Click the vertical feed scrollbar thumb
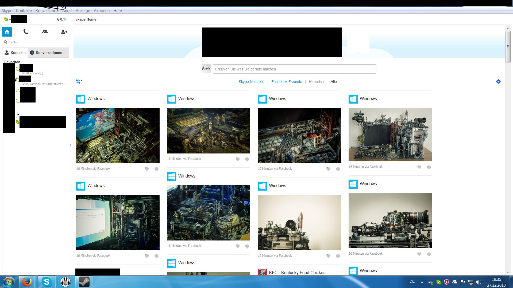Image resolution: width=513 pixels, height=288 pixels. (508, 47)
